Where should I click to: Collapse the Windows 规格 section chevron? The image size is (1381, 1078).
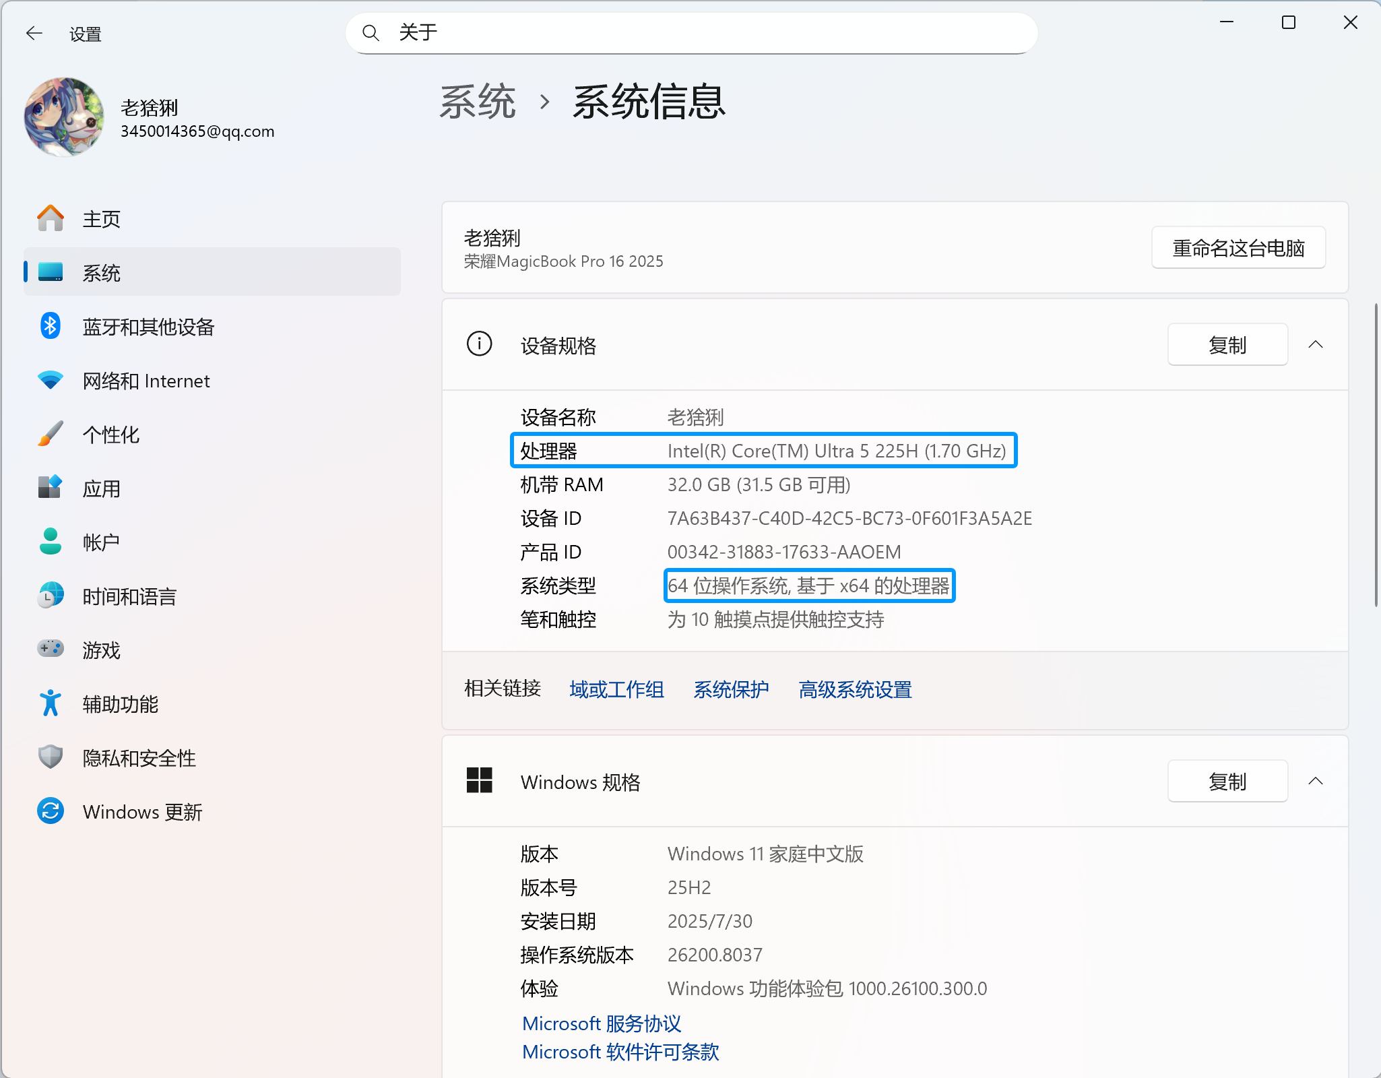point(1315,782)
